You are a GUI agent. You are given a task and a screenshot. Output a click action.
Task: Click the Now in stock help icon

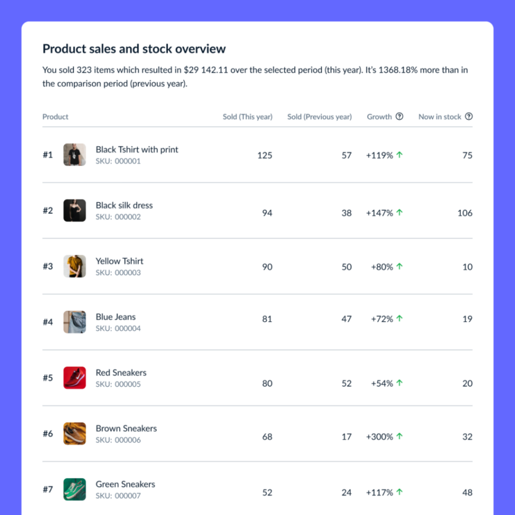[469, 117]
